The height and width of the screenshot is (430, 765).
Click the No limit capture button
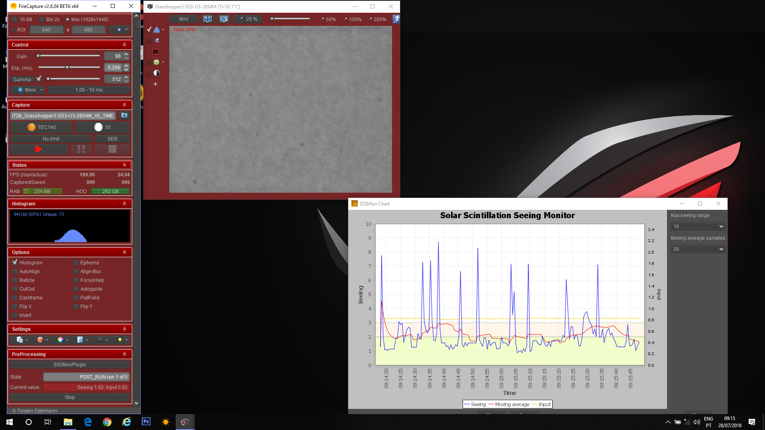[x=51, y=139]
